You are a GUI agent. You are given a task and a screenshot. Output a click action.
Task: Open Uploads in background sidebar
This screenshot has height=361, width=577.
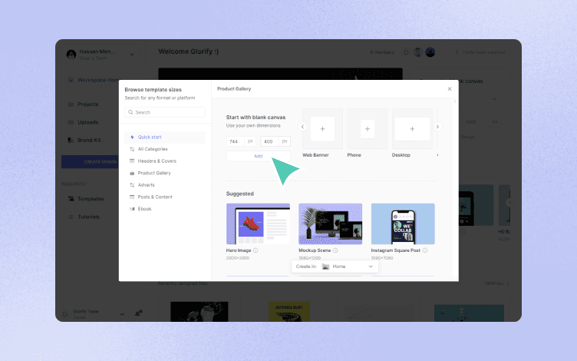(x=90, y=122)
